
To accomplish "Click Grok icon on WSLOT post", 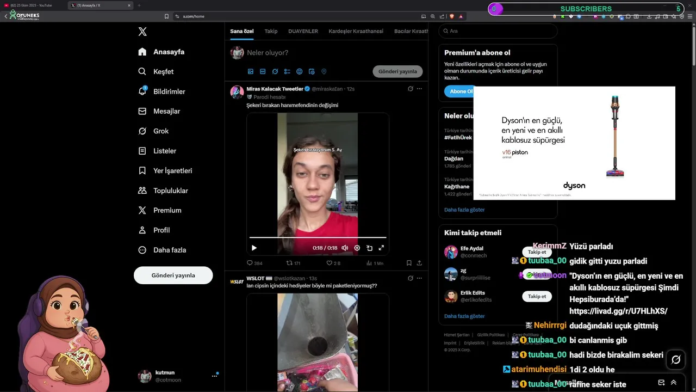I will pos(411,278).
